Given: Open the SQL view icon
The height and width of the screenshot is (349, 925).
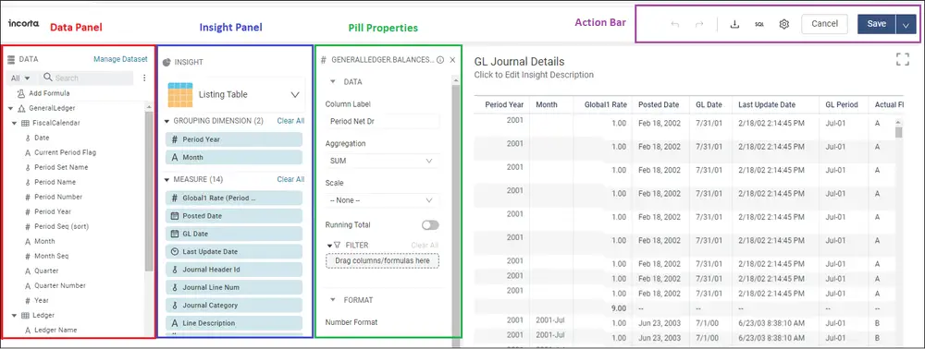Looking at the screenshot, I should [759, 24].
